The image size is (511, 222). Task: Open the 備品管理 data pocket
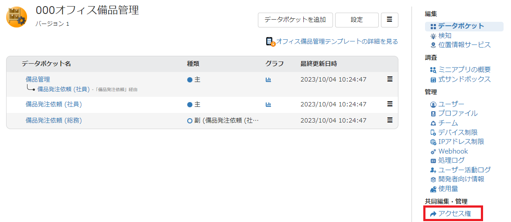38,79
